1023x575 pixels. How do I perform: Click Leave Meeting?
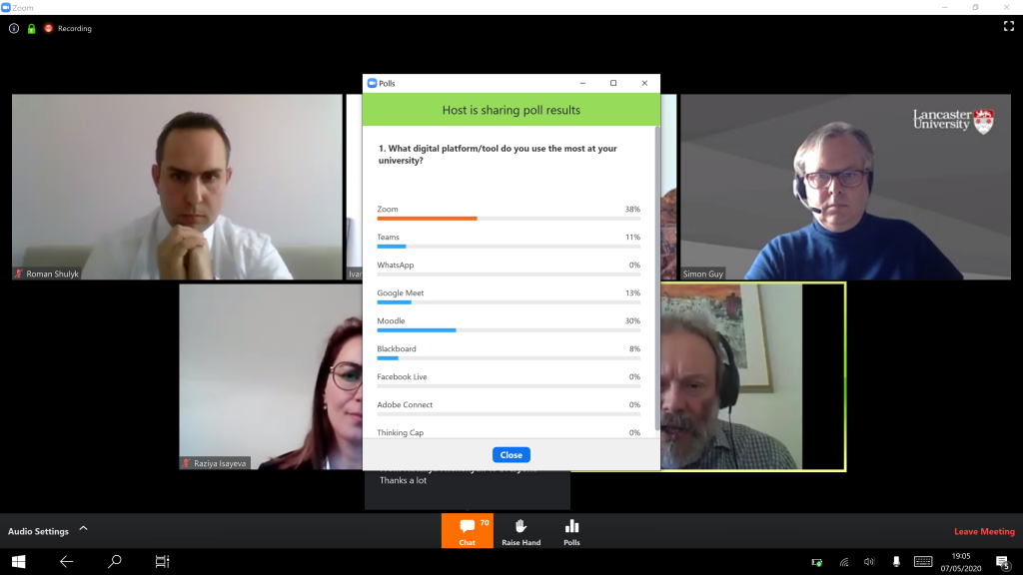coord(984,531)
